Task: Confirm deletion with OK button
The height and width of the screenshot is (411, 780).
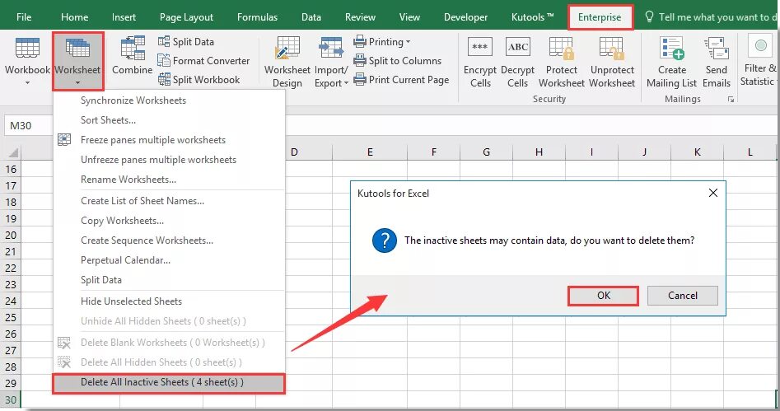Action: point(604,296)
